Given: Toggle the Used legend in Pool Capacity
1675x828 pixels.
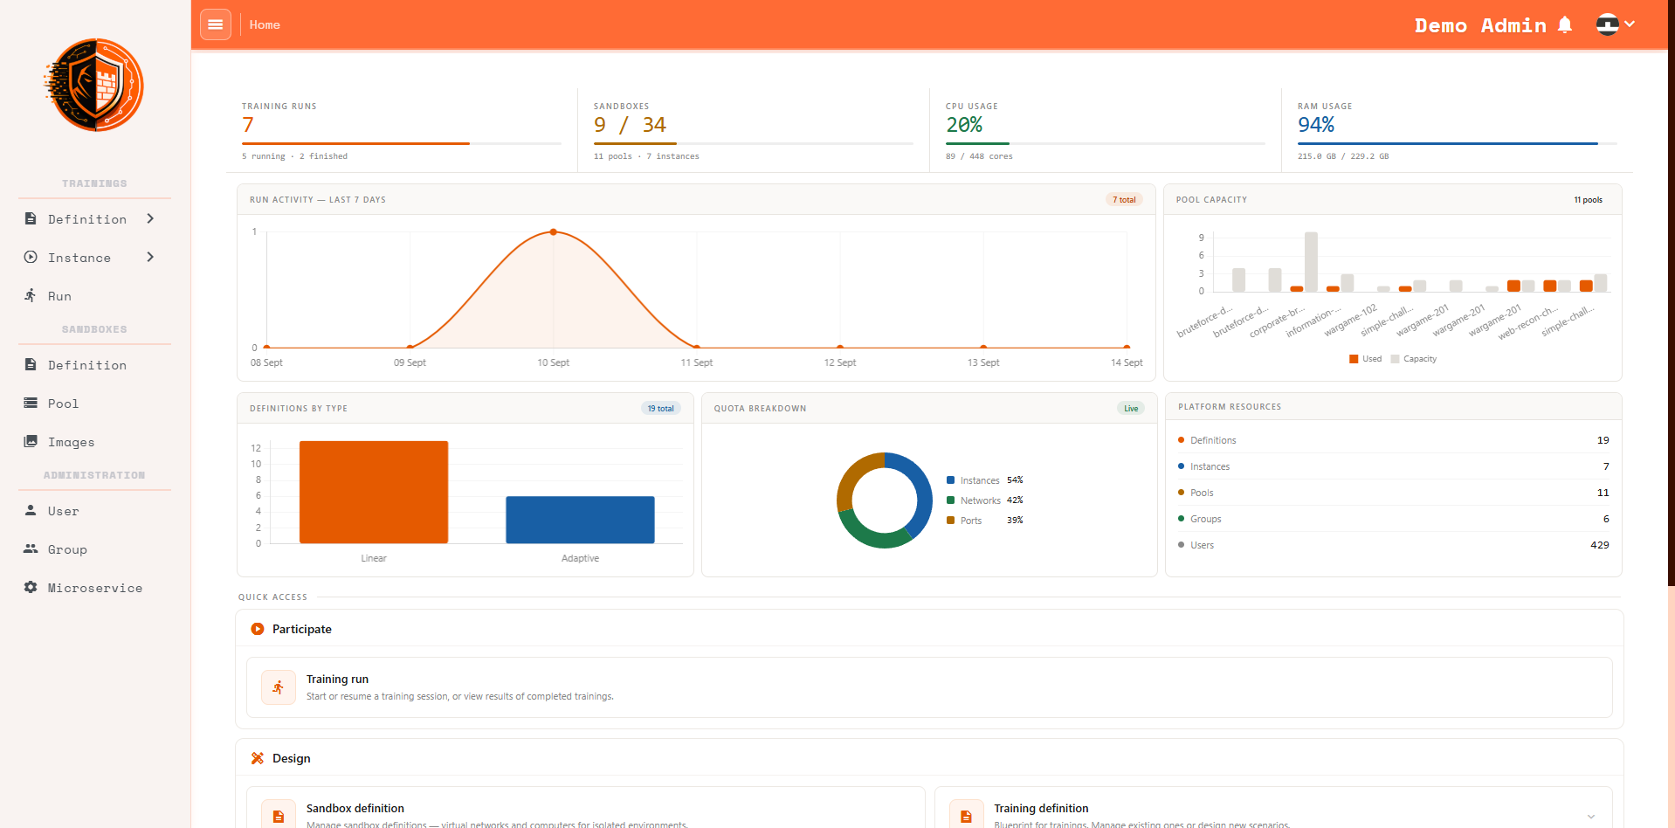Looking at the screenshot, I should (1366, 359).
